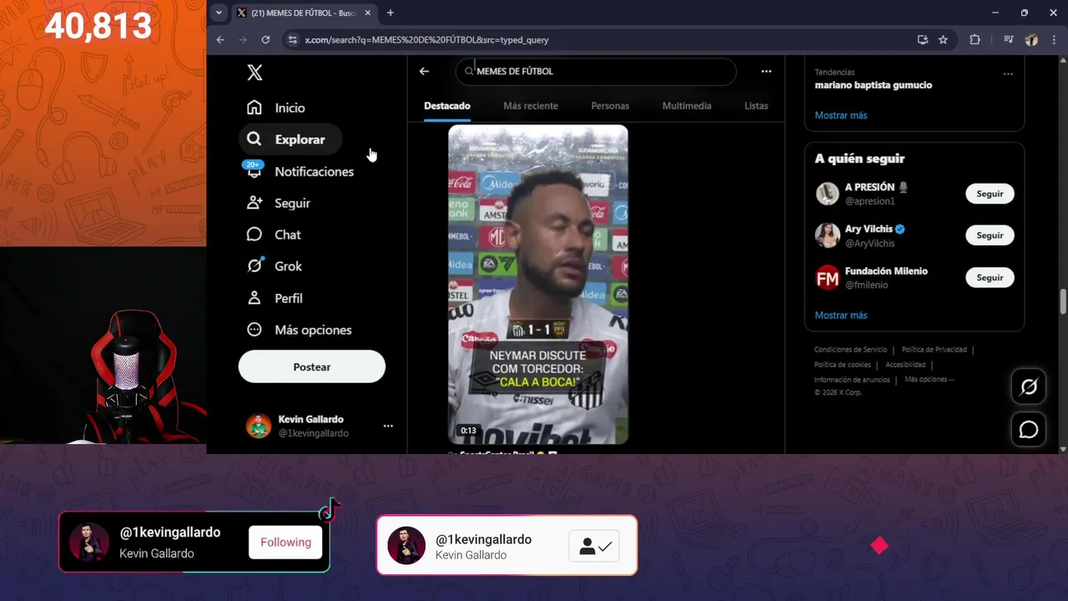This screenshot has width=1068, height=601.
Task: Open Condiciones de Servicio link
Action: pos(850,350)
